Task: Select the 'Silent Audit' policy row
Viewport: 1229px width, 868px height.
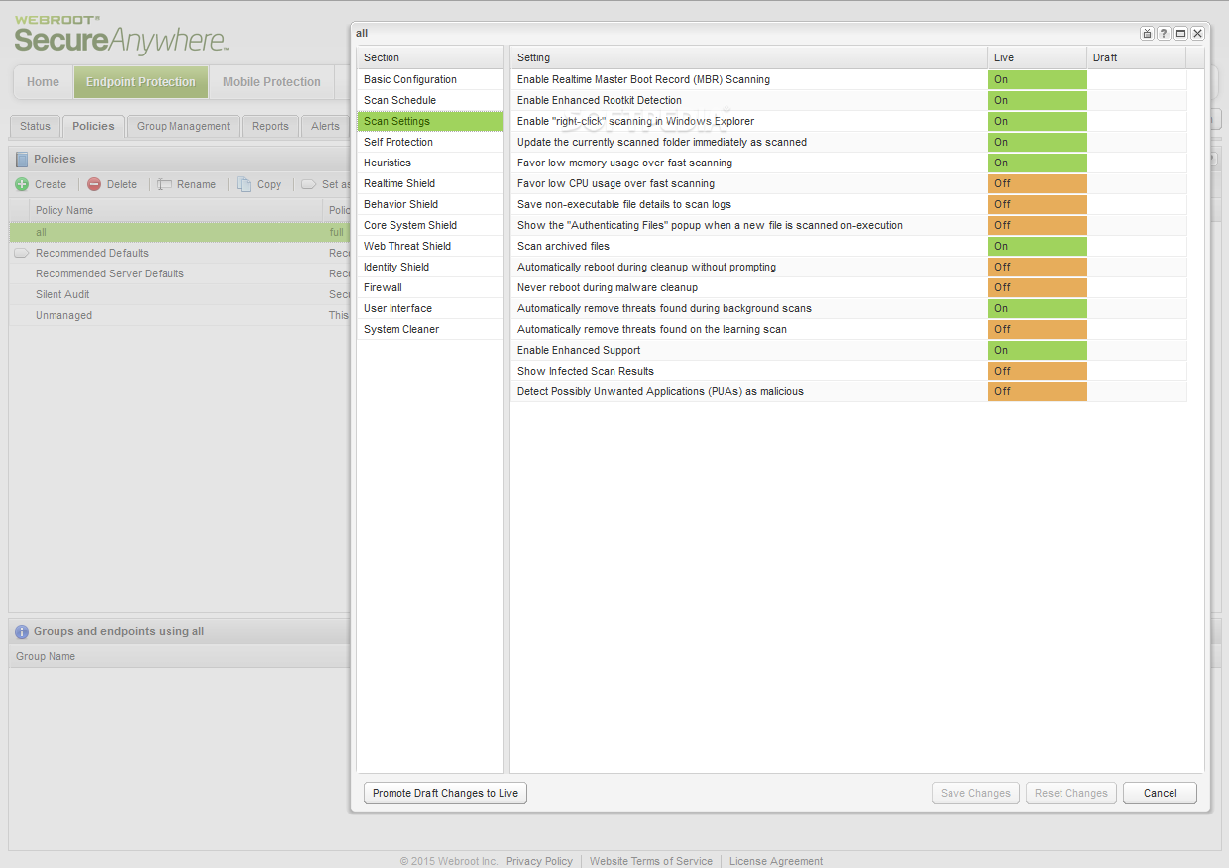Action: 179,294
